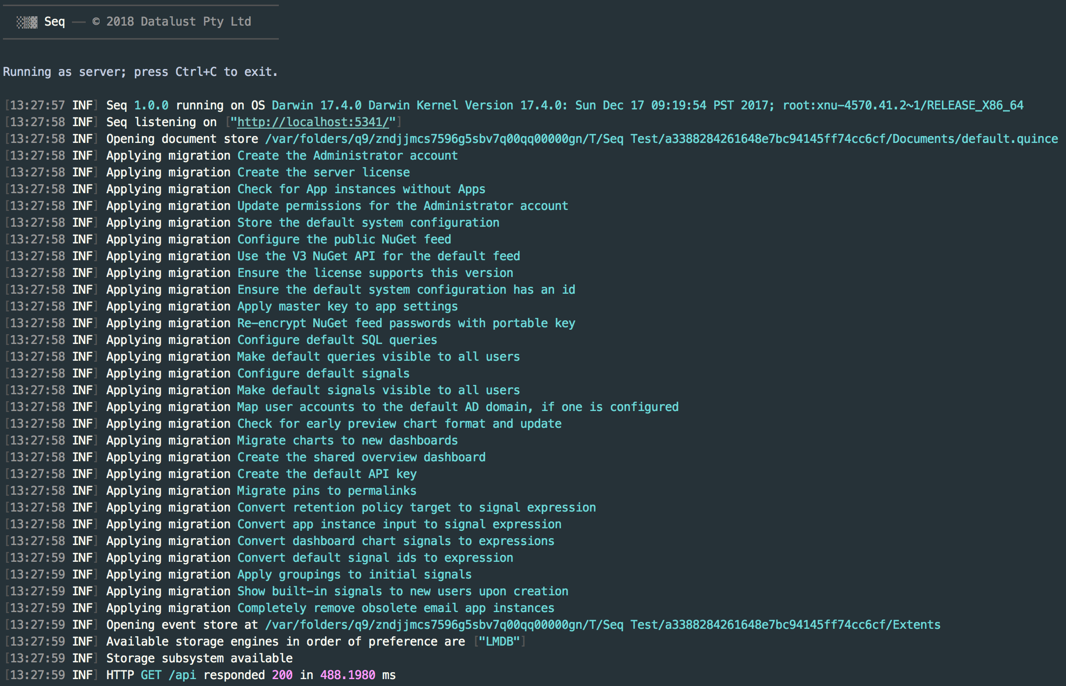Click the Running as server message line

tap(140, 71)
